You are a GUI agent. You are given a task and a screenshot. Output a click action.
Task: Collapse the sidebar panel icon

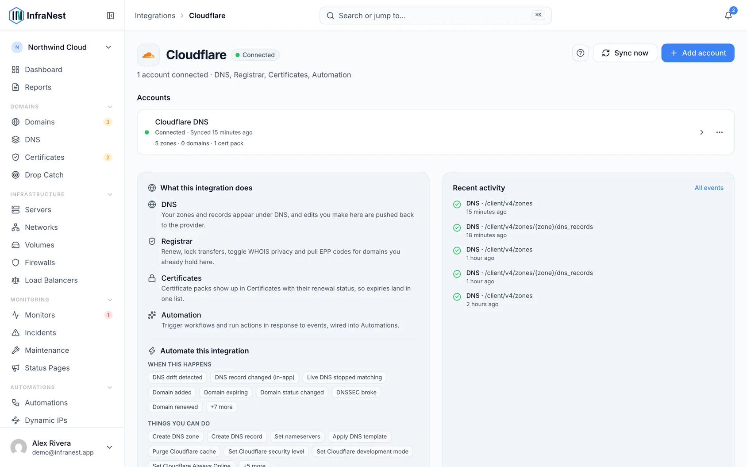111,15
